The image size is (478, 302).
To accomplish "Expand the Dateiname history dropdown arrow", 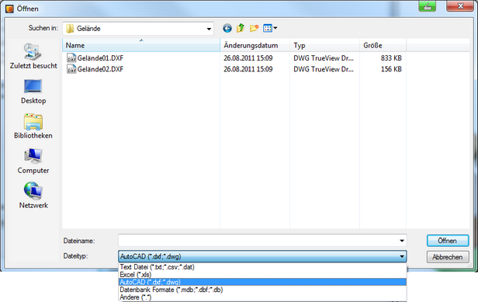I will tap(402, 241).
